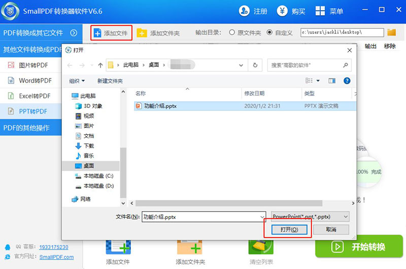The image size is (406, 269).
Task: Click the 注册 register icon
Action: tap(244, 11)
